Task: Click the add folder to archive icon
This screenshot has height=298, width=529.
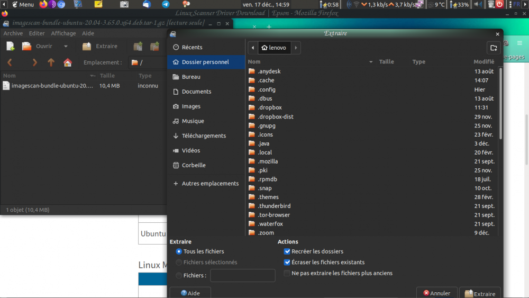Action: click(154, 47)
